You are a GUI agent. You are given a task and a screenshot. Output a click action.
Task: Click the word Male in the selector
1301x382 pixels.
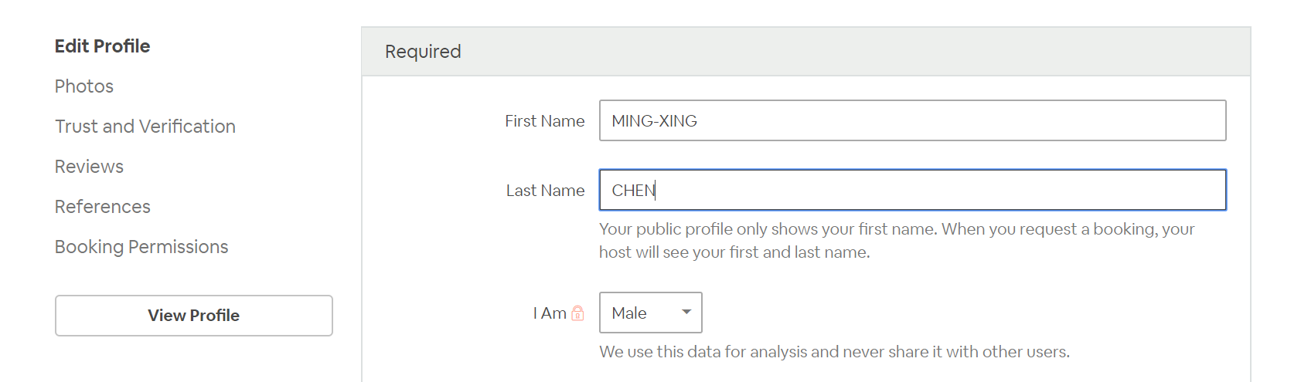pos(629,313)
